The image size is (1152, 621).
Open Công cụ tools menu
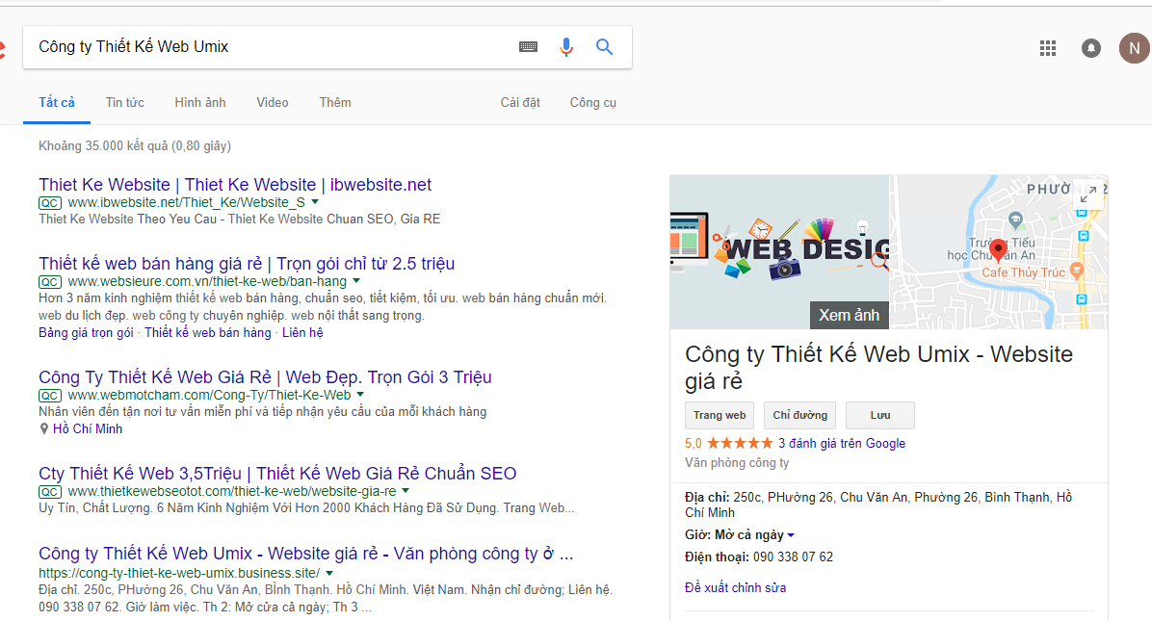tap(593, 103)
